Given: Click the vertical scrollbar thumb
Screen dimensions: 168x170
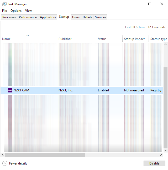Looking at the screenshot, I should point(165,108).
